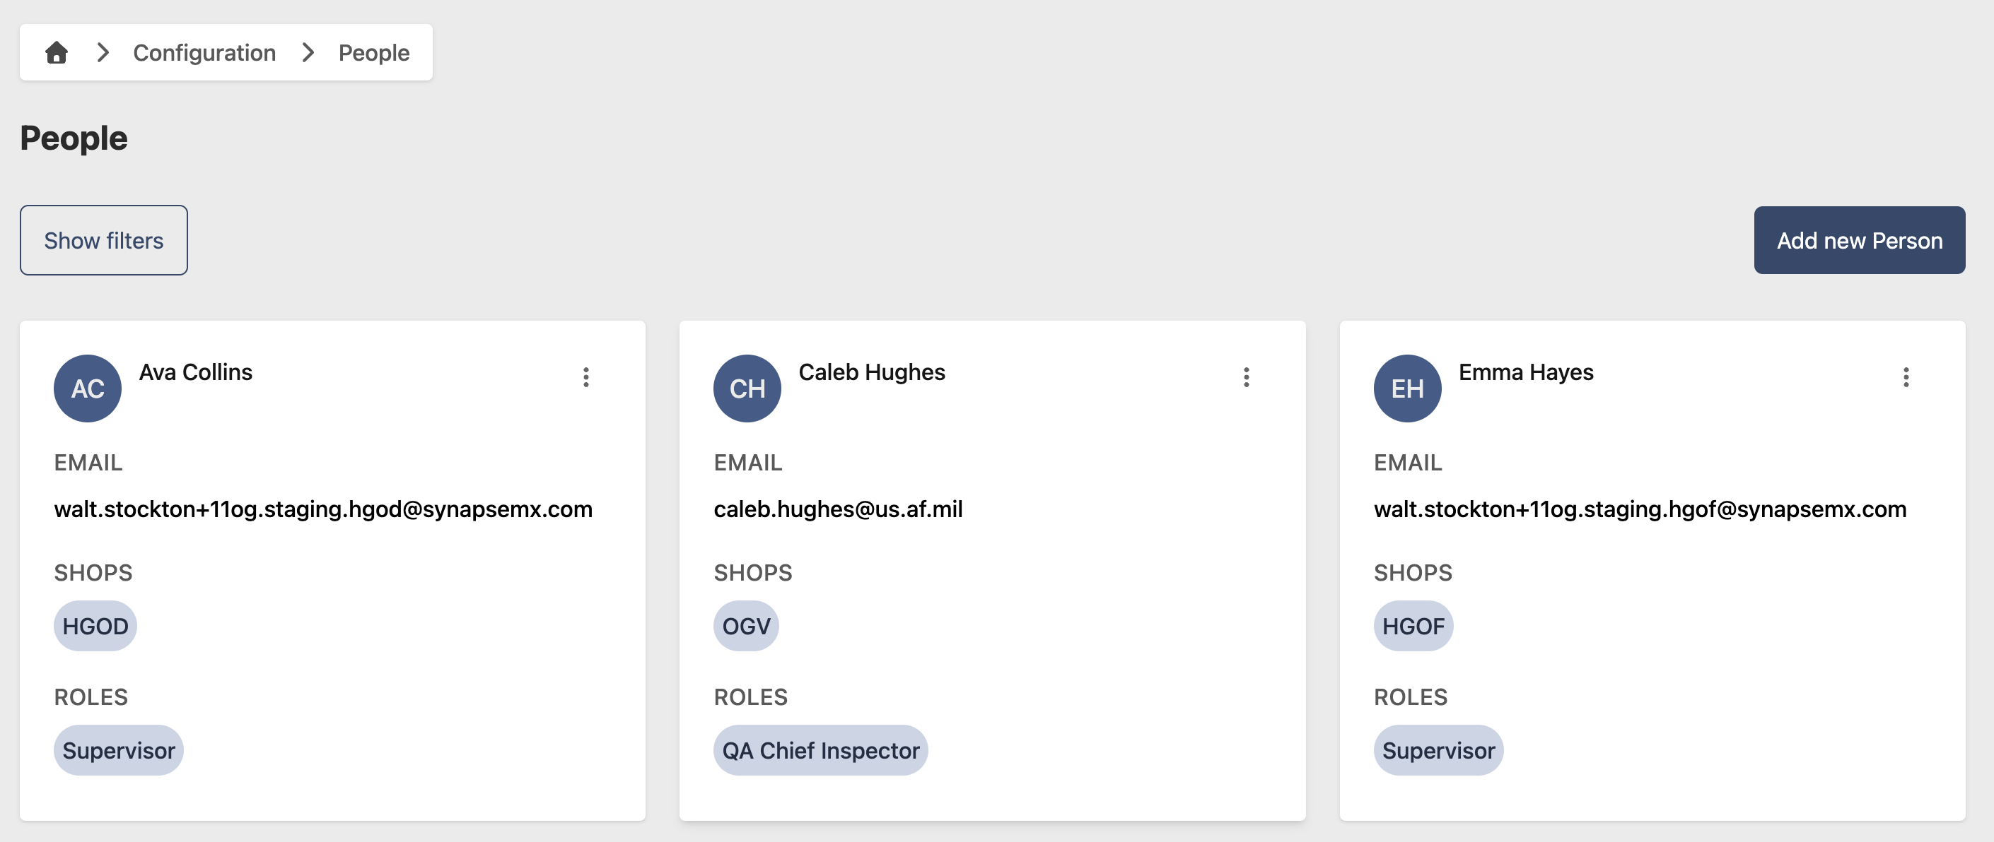The height and width of the screenshot is (842, 1994).
Task: Select the HGOD shop chip
Action: tap(95, 626)
